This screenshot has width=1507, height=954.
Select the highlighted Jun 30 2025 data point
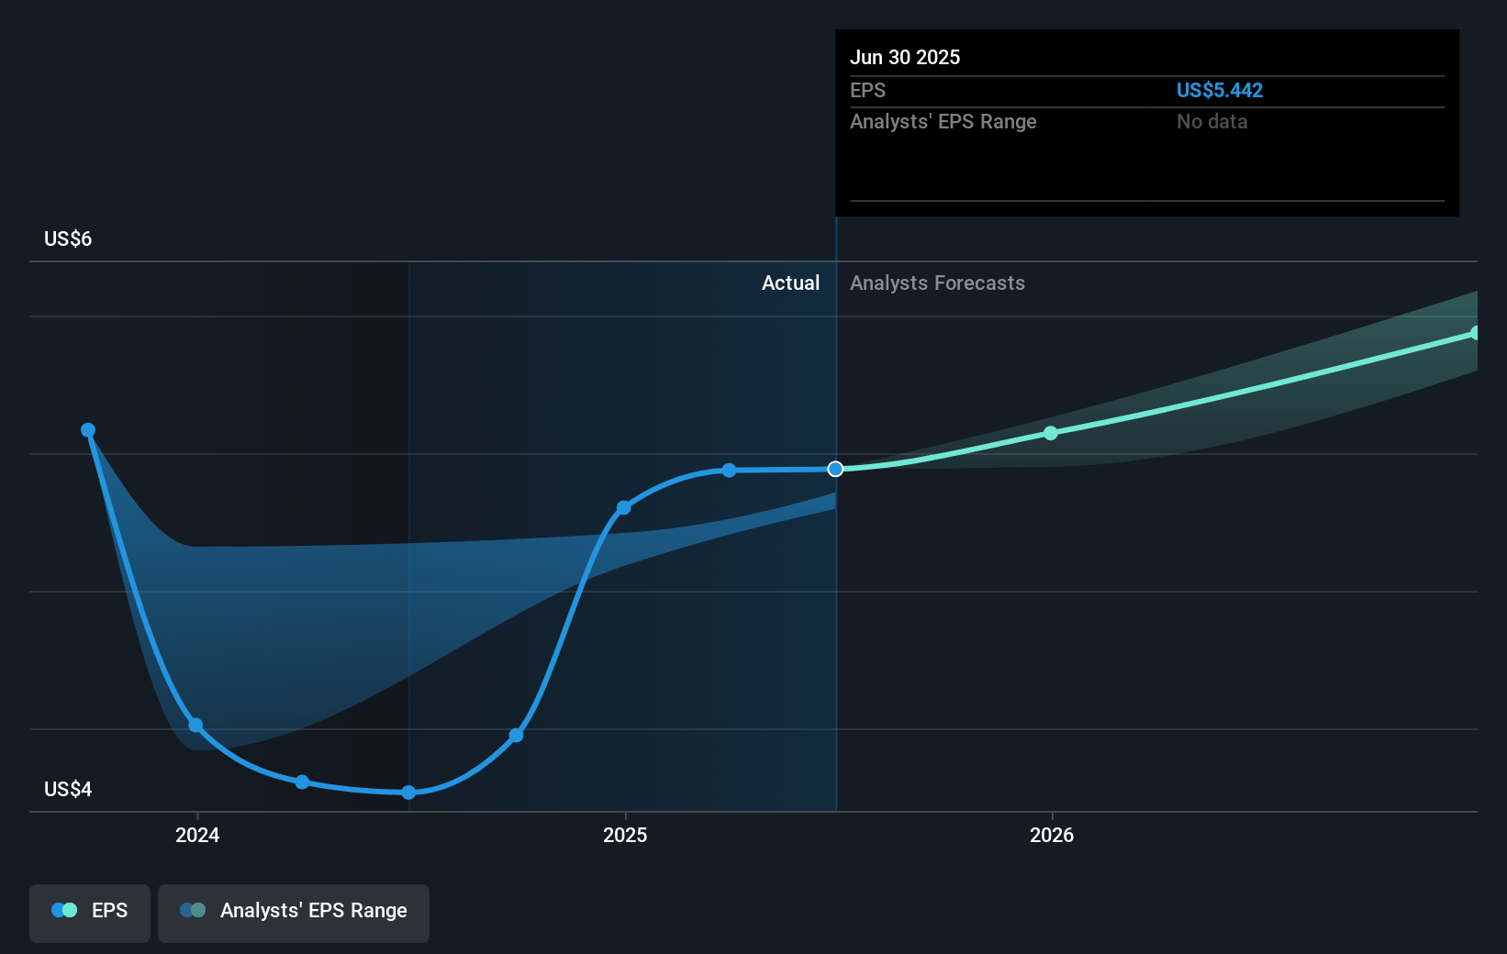click(x=835, y=469)
